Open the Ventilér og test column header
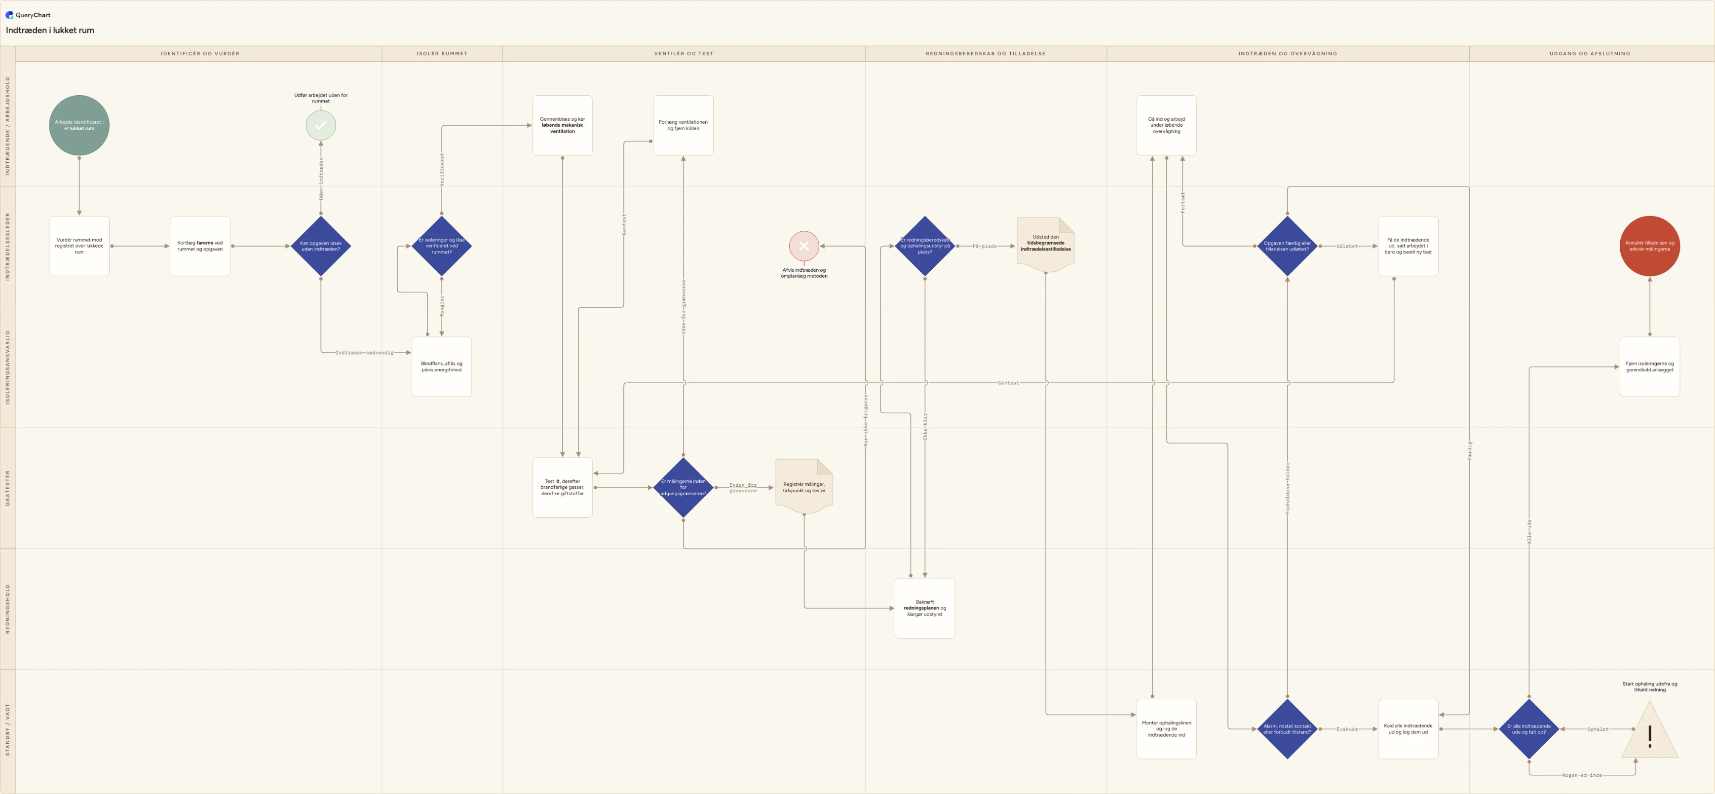Viewport: 1715px width, 794px height. click(683, 53)
